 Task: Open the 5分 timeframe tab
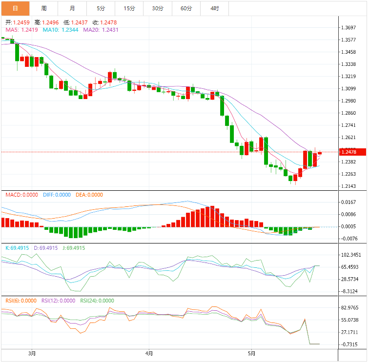pos(101,8)
